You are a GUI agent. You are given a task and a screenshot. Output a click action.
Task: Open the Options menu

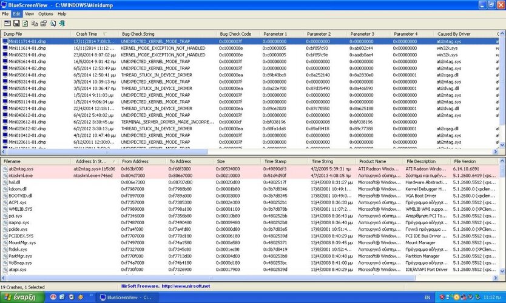[x=46, y=14]
